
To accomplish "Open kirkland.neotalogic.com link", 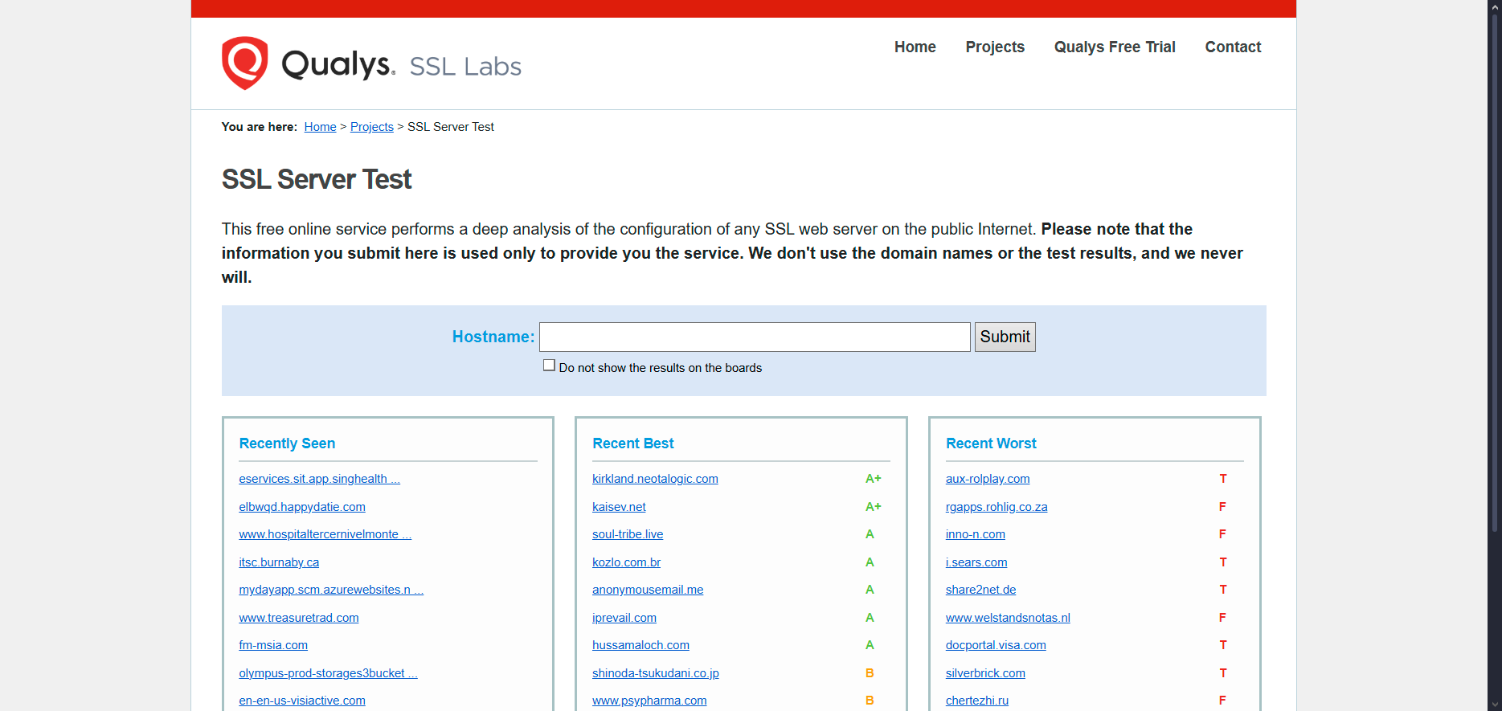I will pos(655,479).
